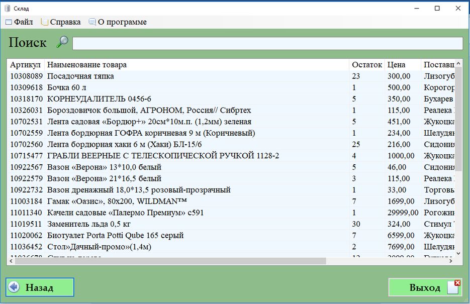Click price cell 6599,00
Viewport: 470px width, 304px height.
(401, 236)
